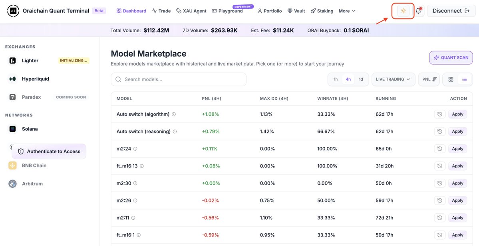
Task: Click the QUANT SCAN button
Action: (x=451, y=58)
